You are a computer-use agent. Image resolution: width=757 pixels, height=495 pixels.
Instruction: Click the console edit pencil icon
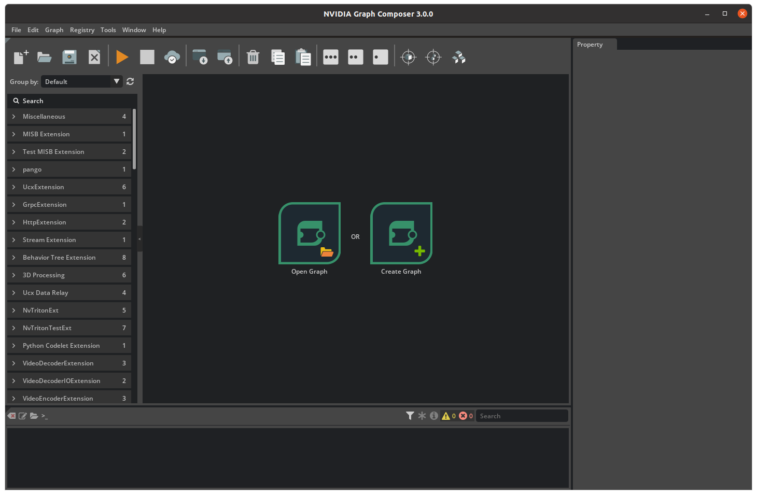pyautogui.click(x=23, y=416)
